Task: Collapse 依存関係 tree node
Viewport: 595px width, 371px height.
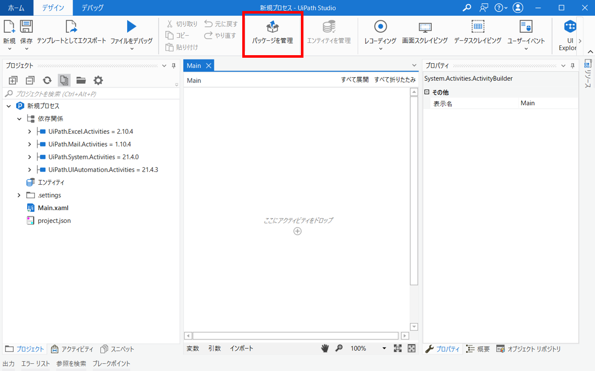Action: point(19,119)
